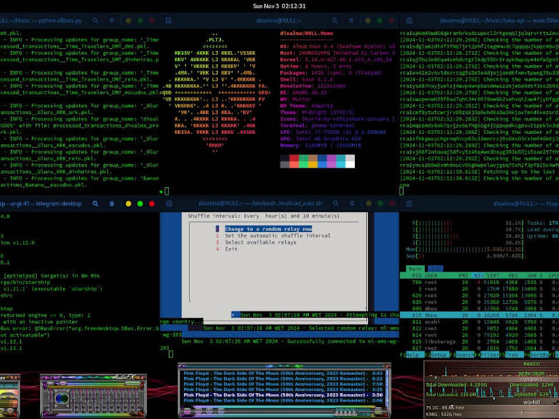Click top-row white swatch in neofetch palette
559x419 pixels.
350,158
